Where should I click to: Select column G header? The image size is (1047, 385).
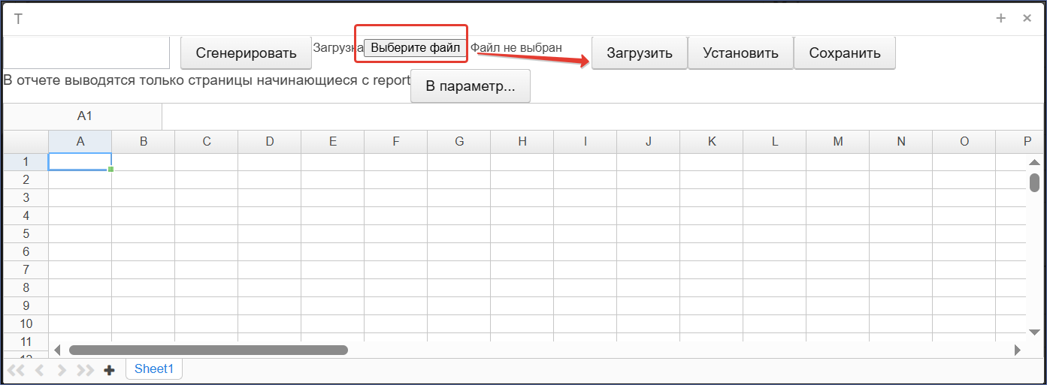click(459, 141)
